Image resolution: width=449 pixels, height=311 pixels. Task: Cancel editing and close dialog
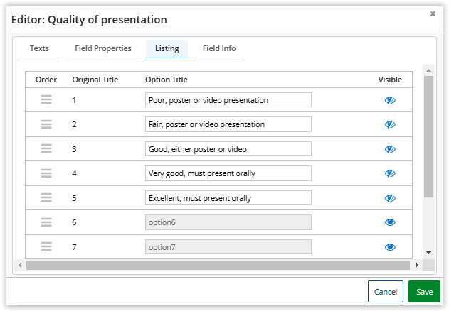point(385,292)
